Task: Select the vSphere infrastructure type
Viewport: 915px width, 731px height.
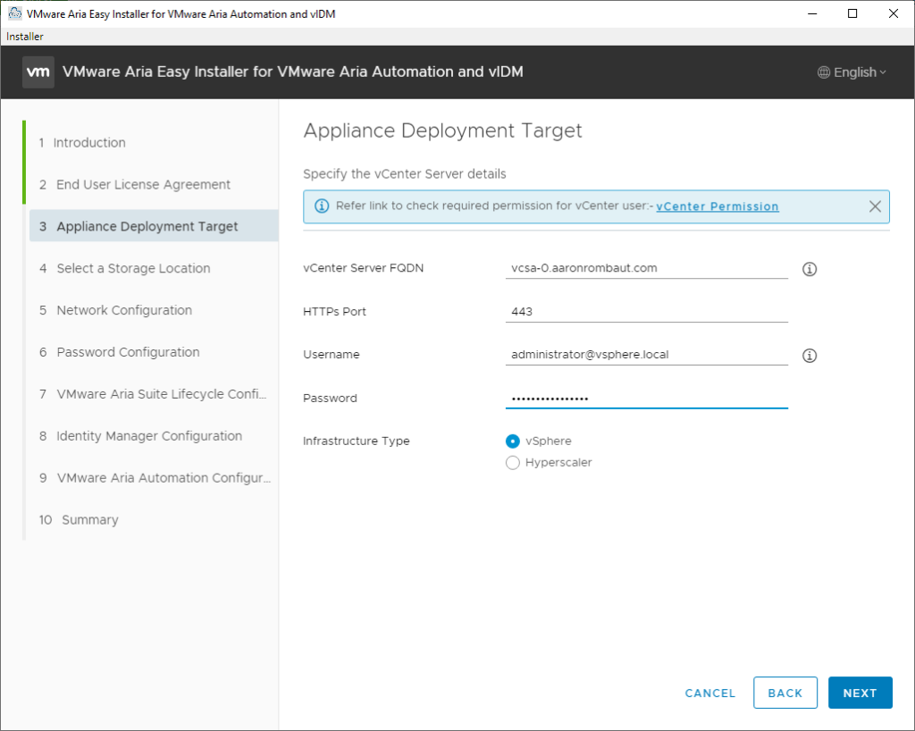Action: click(513, 441)
